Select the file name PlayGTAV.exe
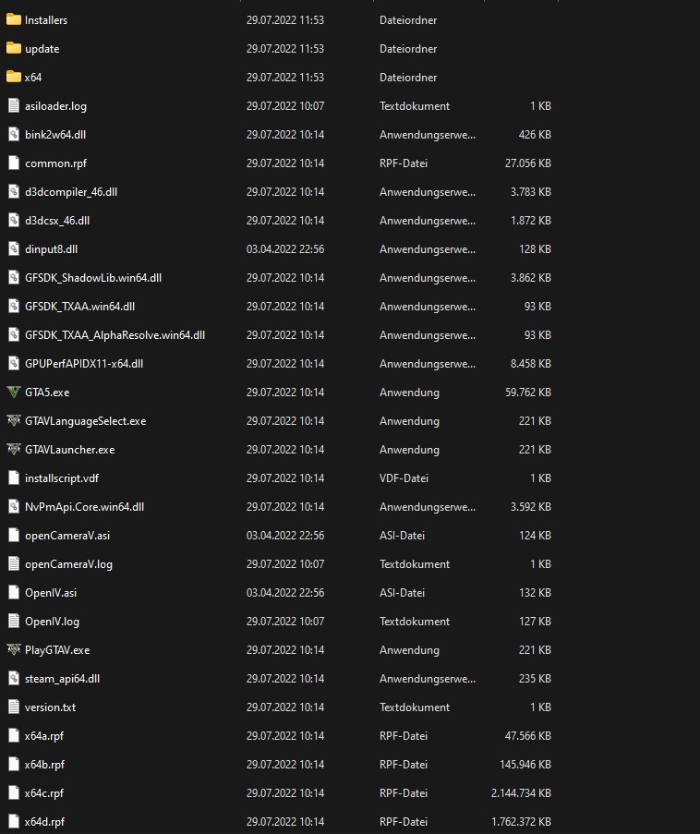 [57, 650]
